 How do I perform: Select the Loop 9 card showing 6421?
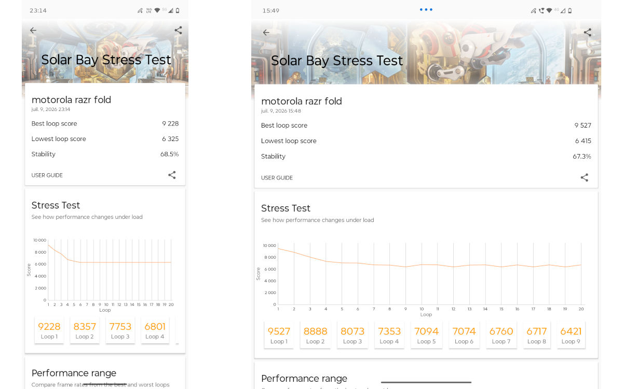[x=571, y=335]
